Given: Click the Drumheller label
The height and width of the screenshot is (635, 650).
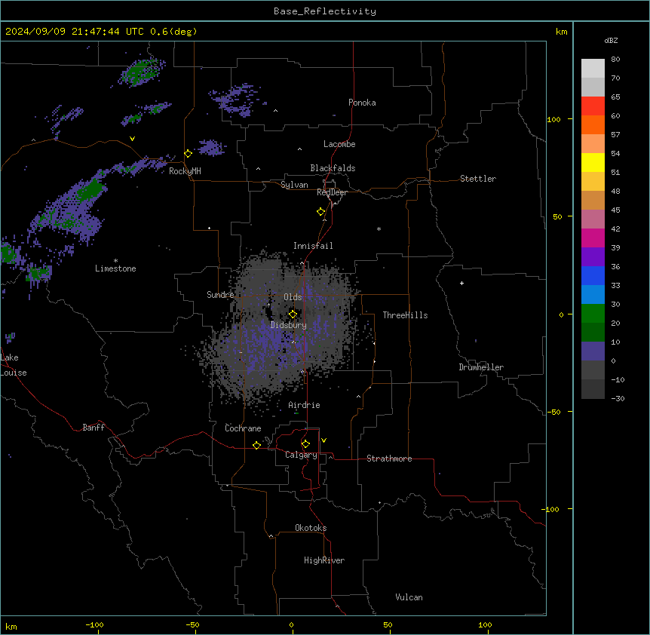Looking at the screenshot, I should pyautogui.click(x=481, y=367).
